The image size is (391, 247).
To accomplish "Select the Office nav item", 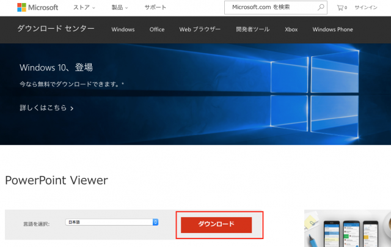I will tap(157, 29).
